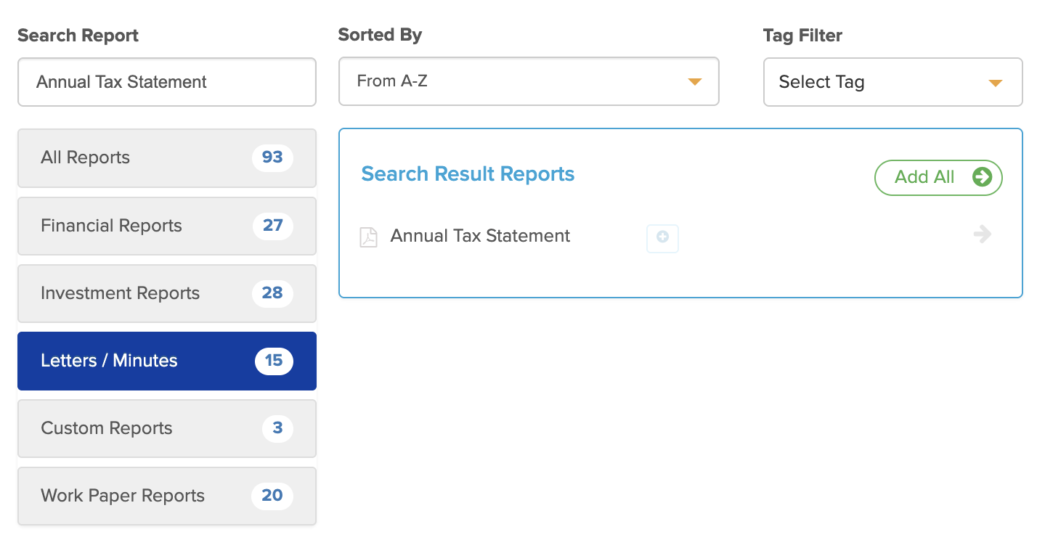
Task: Click the green arrow icon in Add All
Action: coord(983,176)
